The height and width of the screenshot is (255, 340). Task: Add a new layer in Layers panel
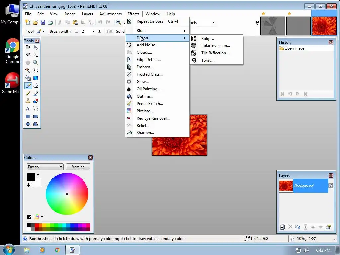(282, 227)
